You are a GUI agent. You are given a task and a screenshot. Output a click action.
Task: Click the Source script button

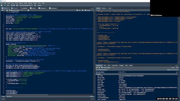(x=88, y=10)
